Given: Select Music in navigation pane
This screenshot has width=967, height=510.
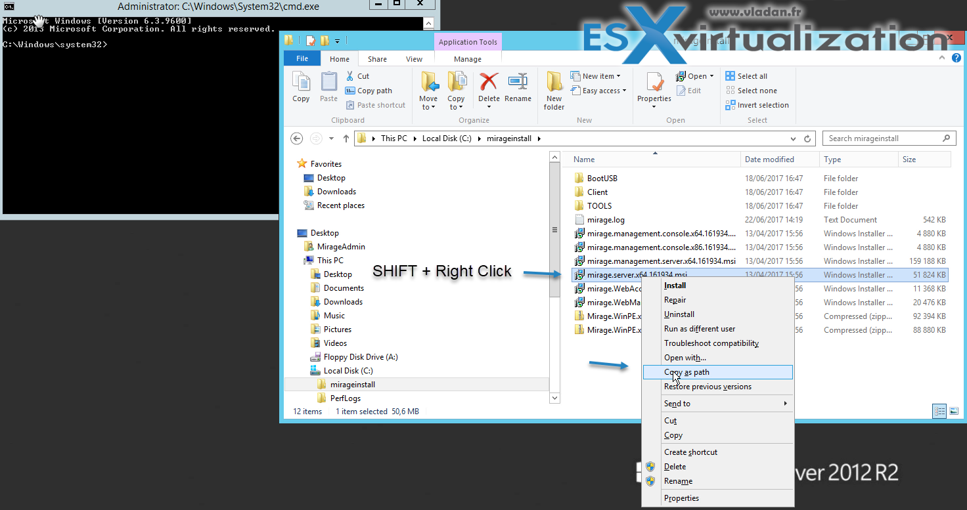Looking at the screenshot, I should (x=328, y=316).
